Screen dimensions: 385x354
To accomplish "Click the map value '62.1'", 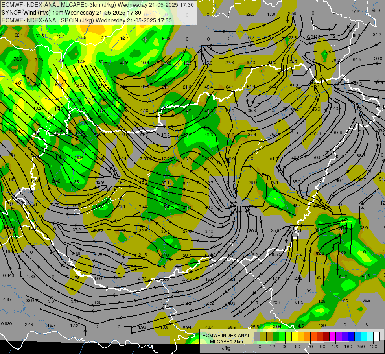I will [18, 35].
